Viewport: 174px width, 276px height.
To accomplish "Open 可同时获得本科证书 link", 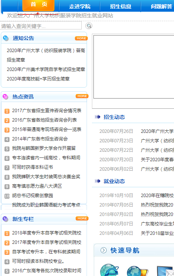I will tap(32, 167).
